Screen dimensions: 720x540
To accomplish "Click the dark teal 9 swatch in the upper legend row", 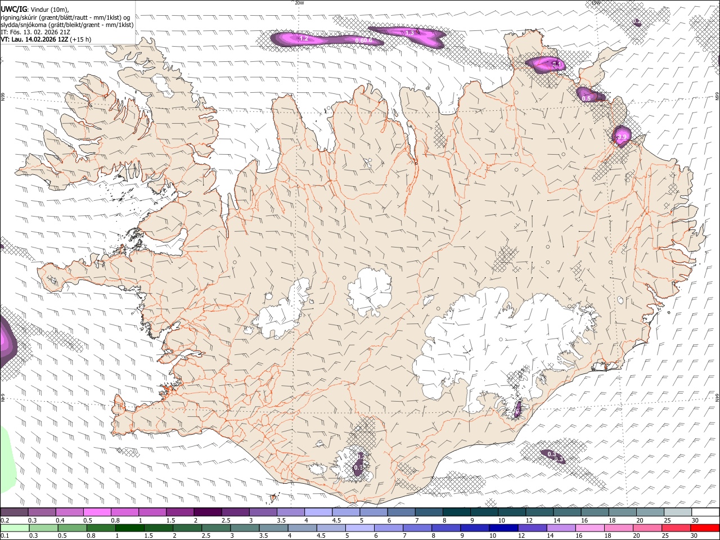I will coord(483,512).
